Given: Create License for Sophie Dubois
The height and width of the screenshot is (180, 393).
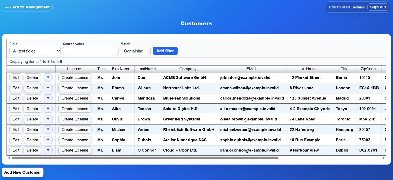Looking at the screenshot, I should pyautogui.click(x=75, y=140).
